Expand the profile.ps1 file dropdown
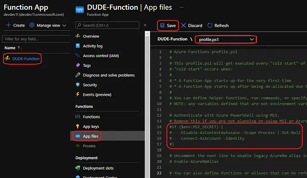The image size is (307, 178). [252, 40]
